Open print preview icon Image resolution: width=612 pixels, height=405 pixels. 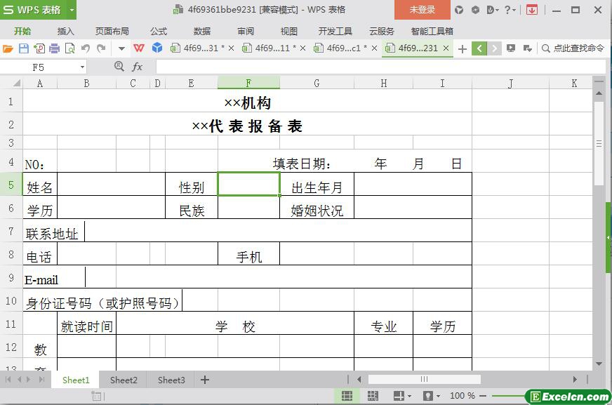tap(70, 48)
